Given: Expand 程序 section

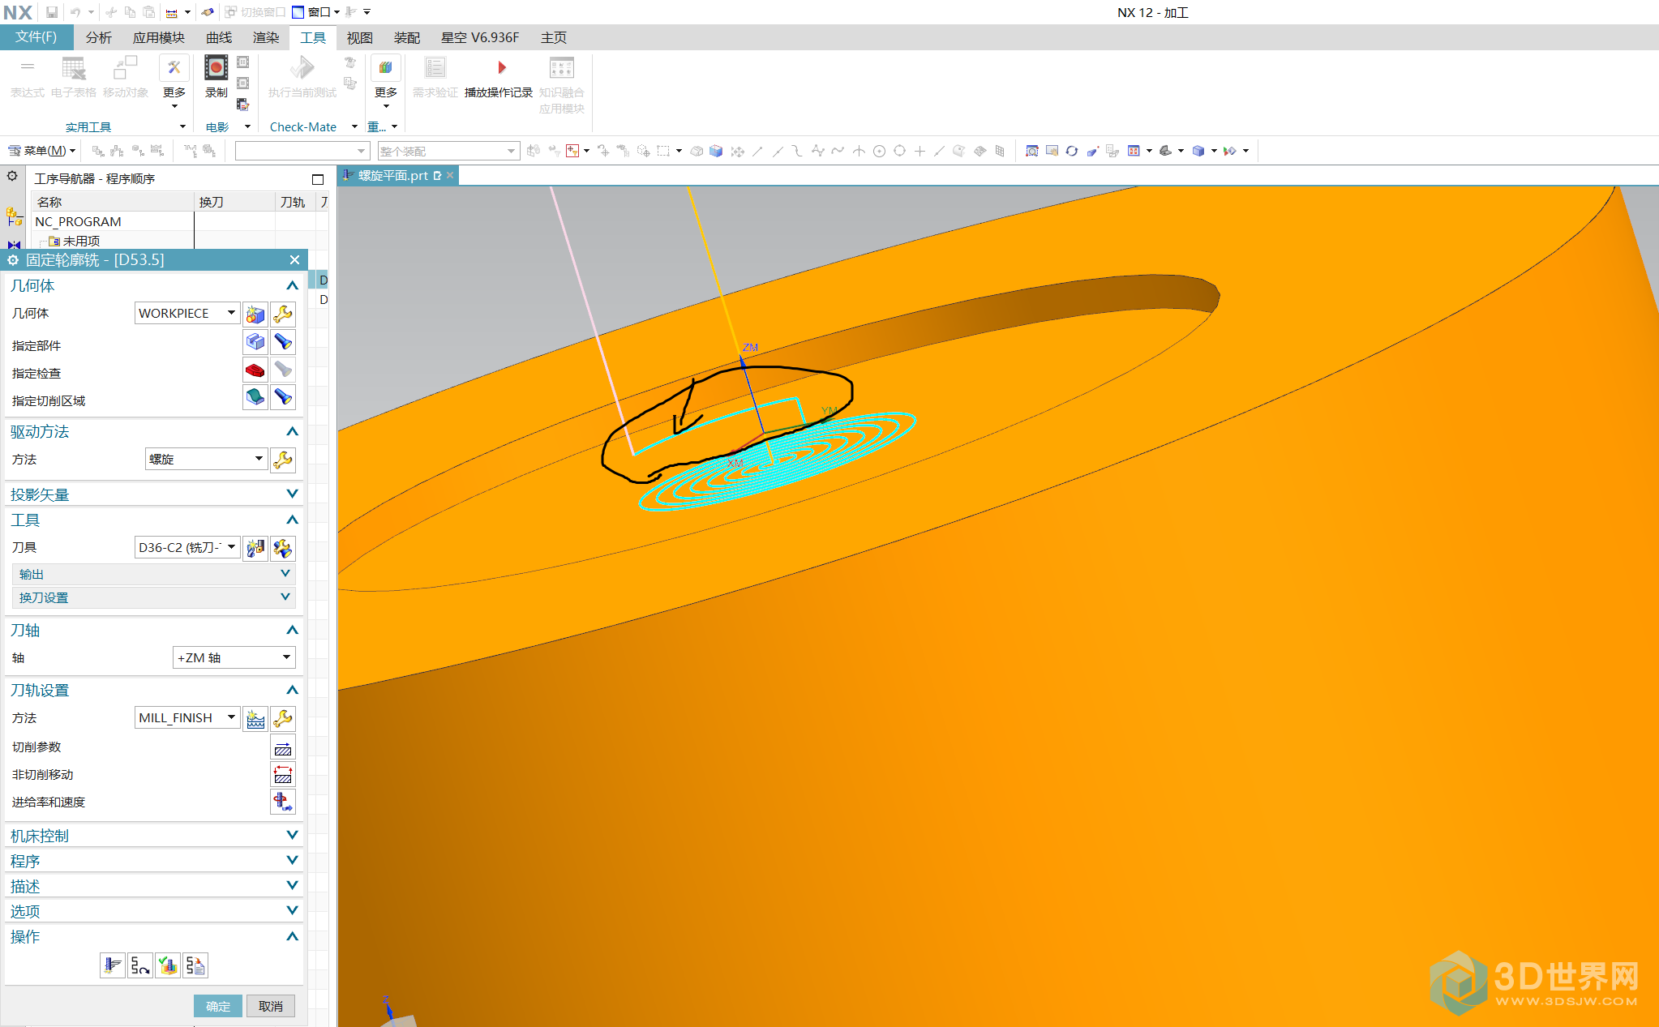Looking at the screenshot, I should pyautogui.click(x=154, y=861).
